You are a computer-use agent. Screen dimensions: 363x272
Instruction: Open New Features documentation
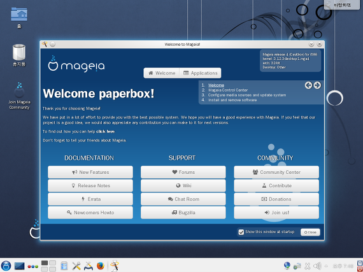coord(90,172)
